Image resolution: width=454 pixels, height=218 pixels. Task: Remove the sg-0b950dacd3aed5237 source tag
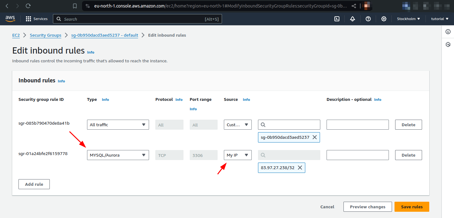[x=315, y=137]
